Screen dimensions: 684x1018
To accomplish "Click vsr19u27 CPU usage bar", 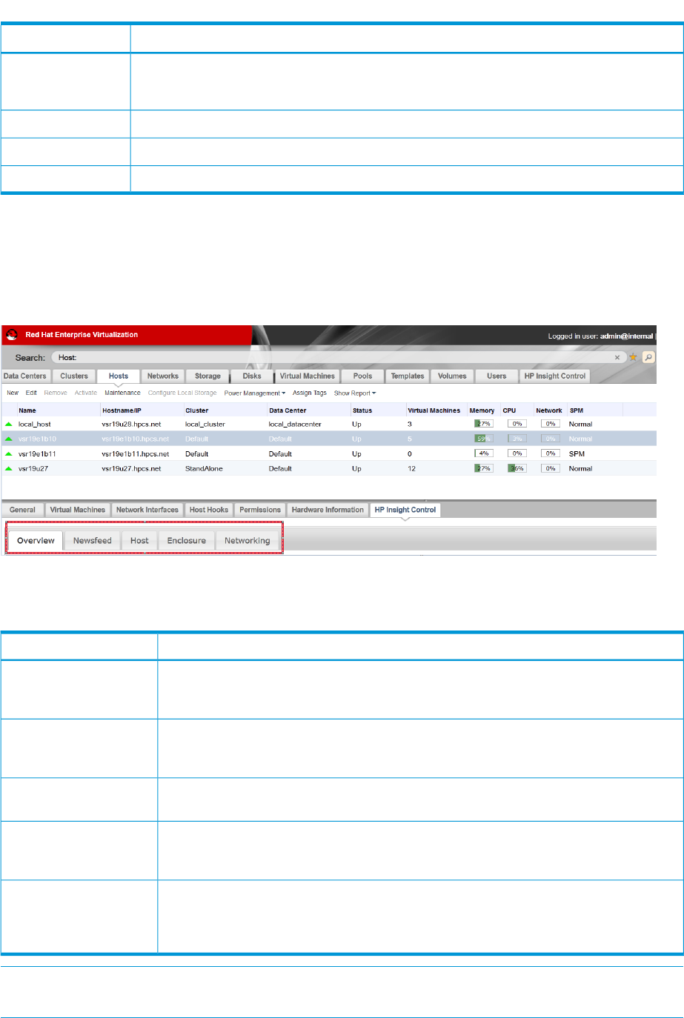I will [x=517, y=469].
